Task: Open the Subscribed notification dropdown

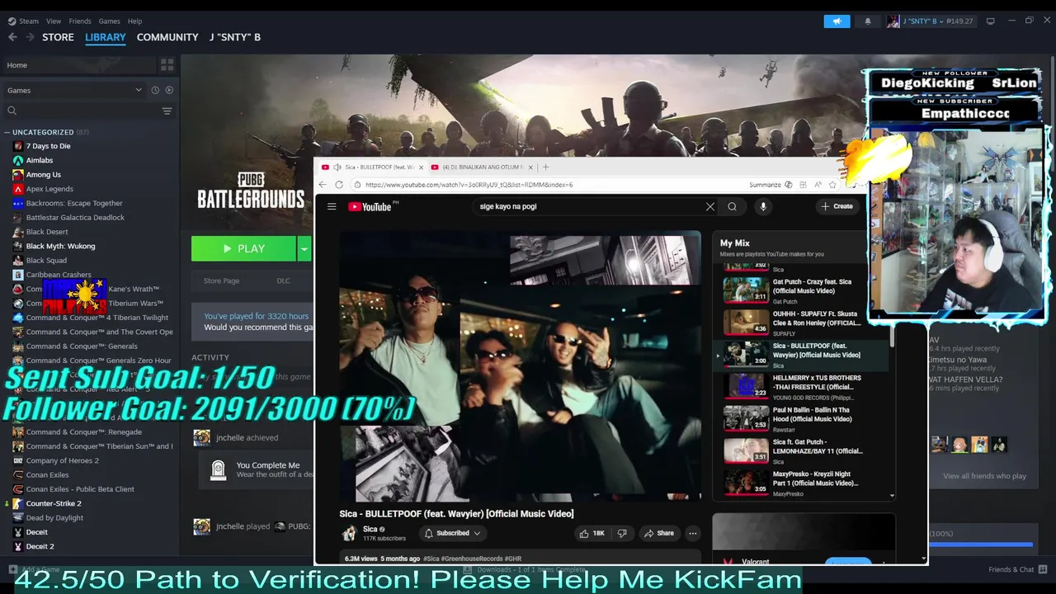Action: pos(452,533)
